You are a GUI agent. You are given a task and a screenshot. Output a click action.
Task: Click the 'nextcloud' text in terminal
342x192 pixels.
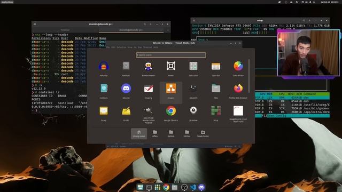pos(65,103)
